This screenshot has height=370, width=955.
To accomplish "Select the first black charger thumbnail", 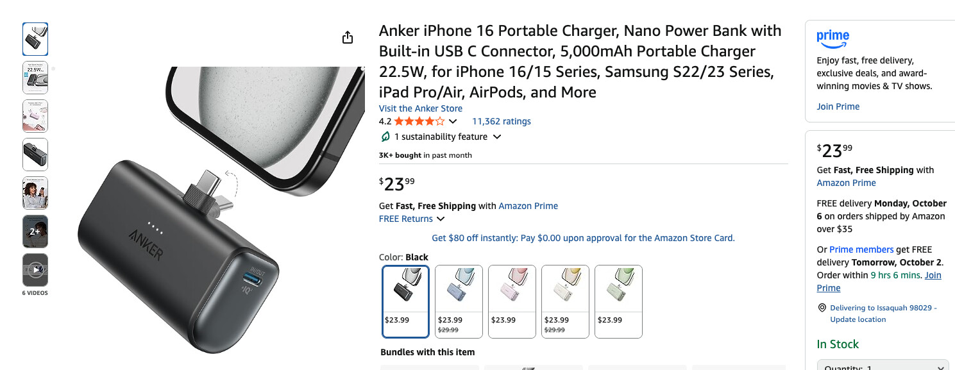I will tap(35, 39).
